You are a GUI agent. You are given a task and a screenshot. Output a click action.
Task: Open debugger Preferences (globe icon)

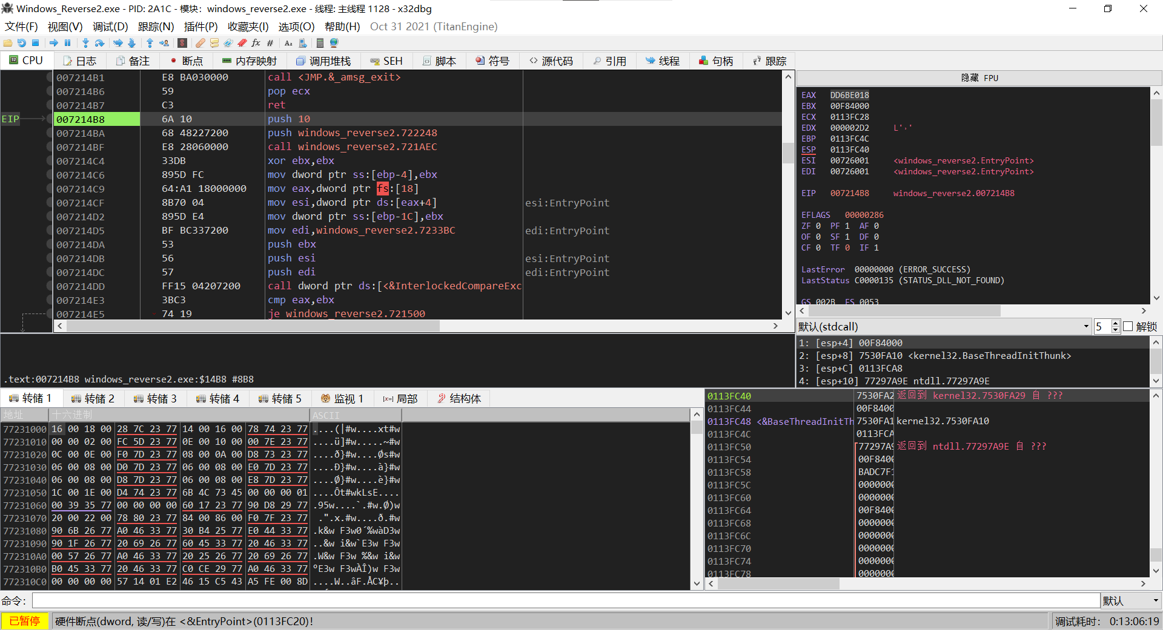tap(333, 43)
